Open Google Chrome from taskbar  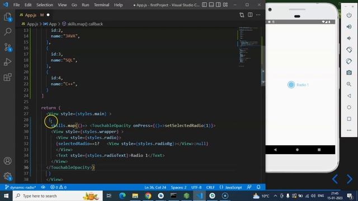148,196
